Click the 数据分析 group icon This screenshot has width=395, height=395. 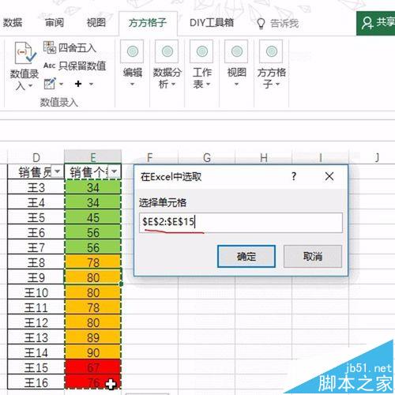pos(167,51)
